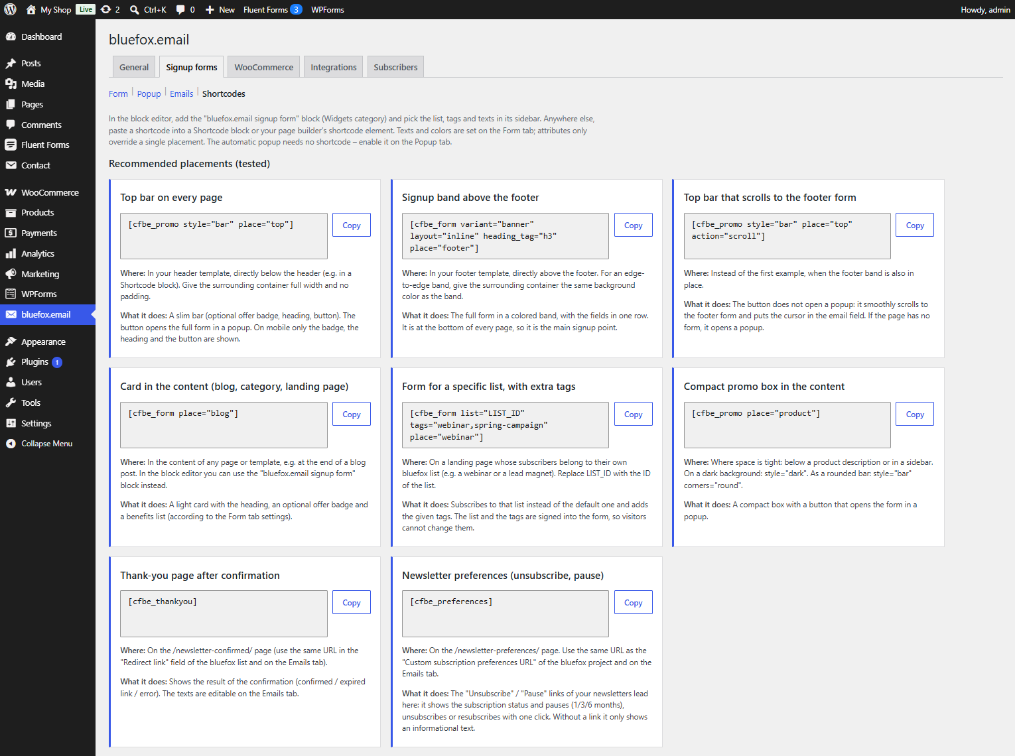The image size is (1015, 756).
Task: Switch to the General tab
Action: coord(134,67)
